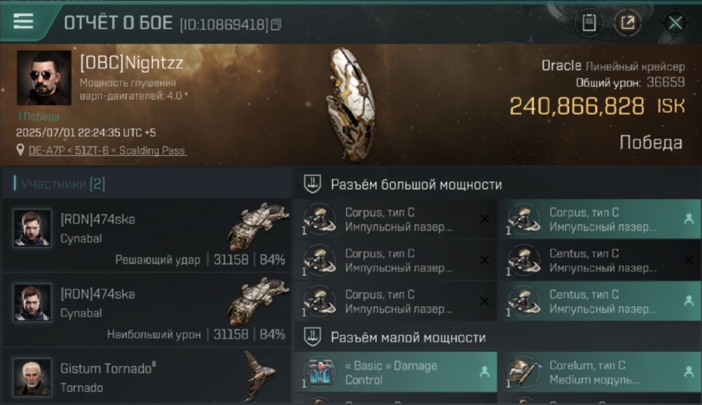This screenshot has height=405, width=702.
Task: Open DE-A7P Scalding Pass location link
Action: (x=107, y=151)
